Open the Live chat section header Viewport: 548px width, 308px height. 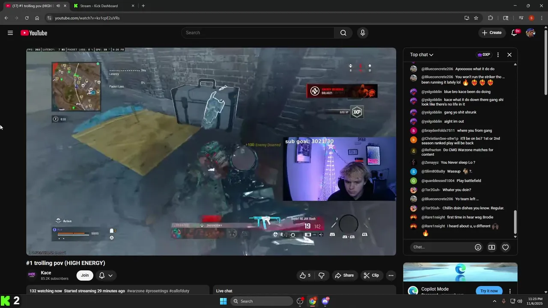pos(224,291)
